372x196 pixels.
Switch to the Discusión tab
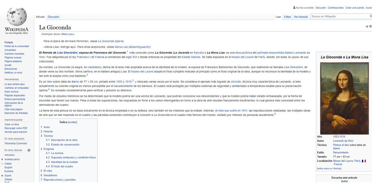[x=53, y=17]
